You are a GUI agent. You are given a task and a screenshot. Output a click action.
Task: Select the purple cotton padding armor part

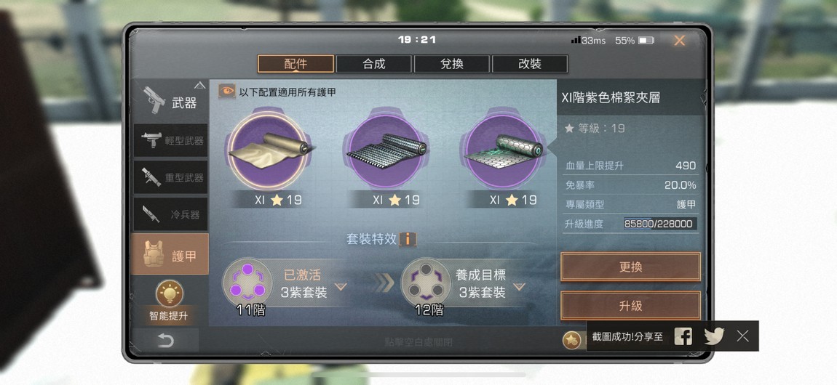[x=267, y=150]
